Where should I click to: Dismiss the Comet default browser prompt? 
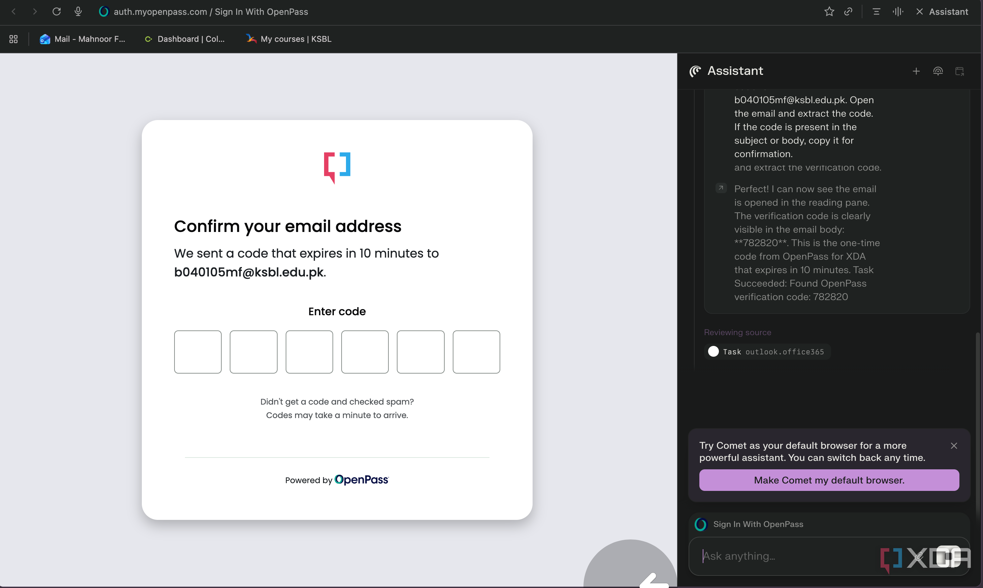(954, 445)
